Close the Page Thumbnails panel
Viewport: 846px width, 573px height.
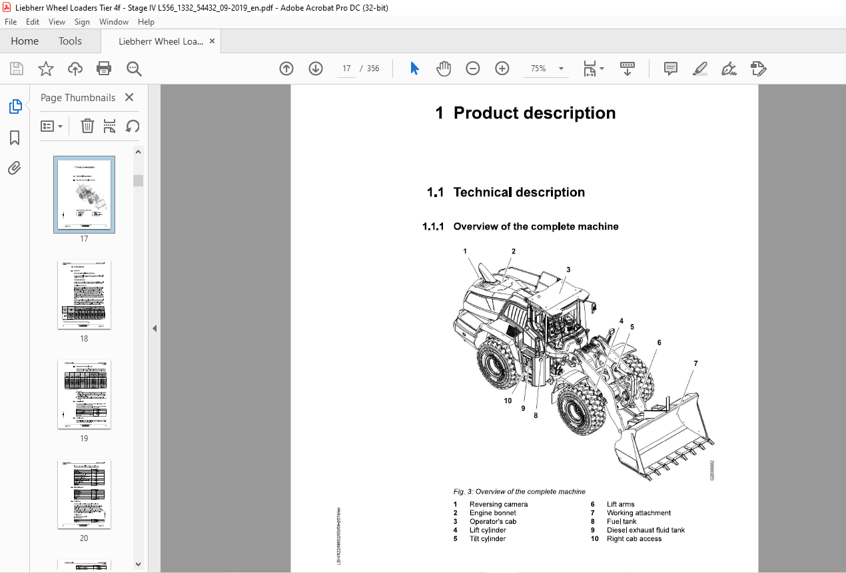click(129, 97)
